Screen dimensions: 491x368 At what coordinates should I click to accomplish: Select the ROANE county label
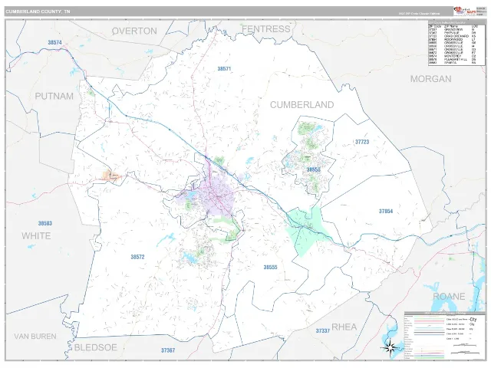click(x=449, y=297)
